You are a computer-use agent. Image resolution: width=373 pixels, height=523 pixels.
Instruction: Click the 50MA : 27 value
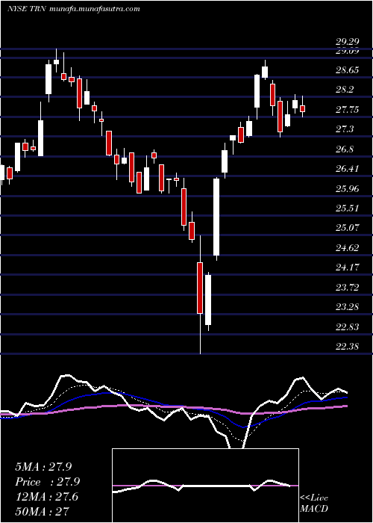click(42, 512)
